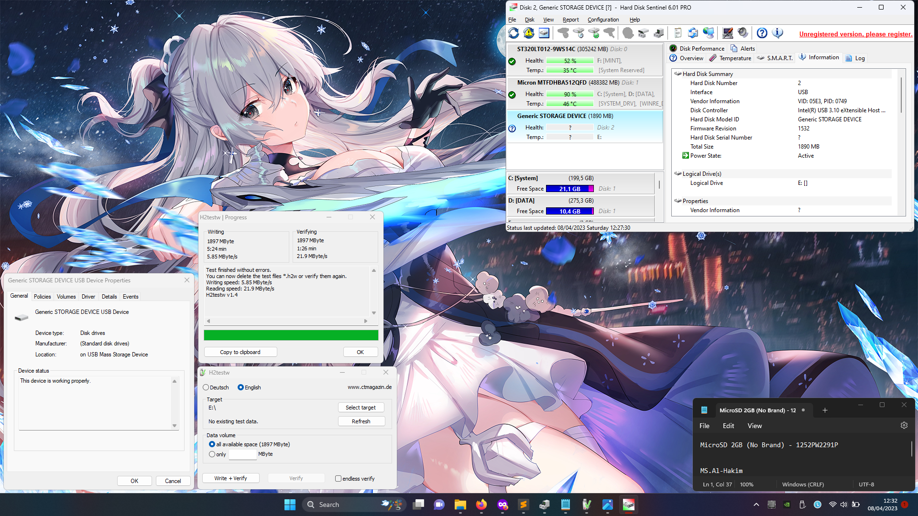918x516 pixels.
Task: Collapse Properties section in Information tab
Action: (678, 201)
